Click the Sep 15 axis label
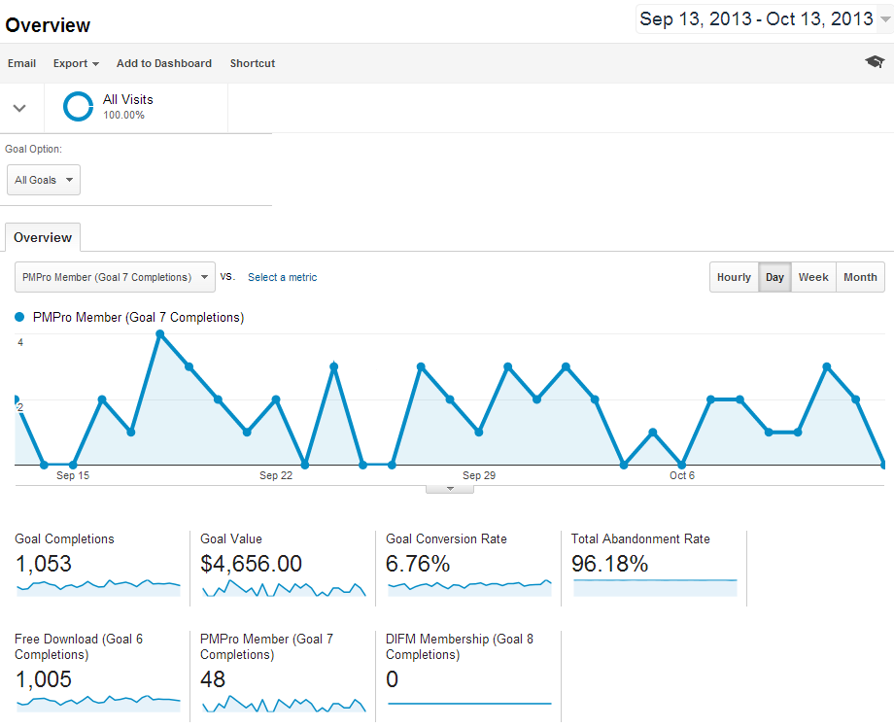The image size is (894, 728). click(73, 475)
